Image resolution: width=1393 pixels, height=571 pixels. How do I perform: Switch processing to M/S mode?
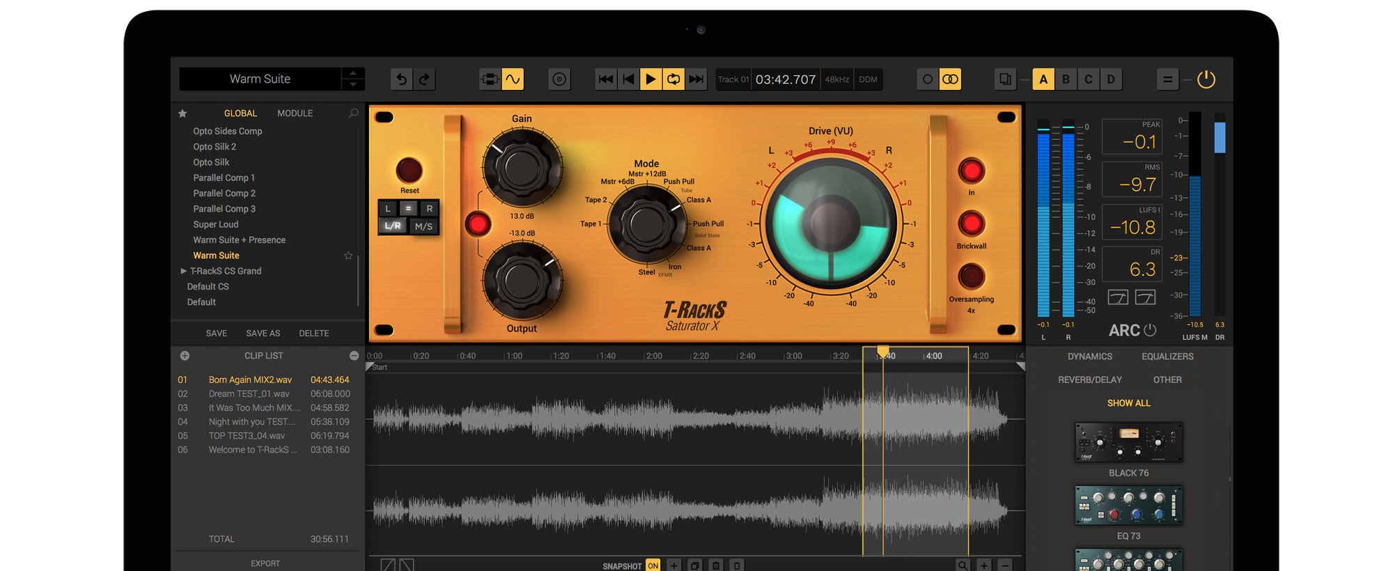[423, 226]
